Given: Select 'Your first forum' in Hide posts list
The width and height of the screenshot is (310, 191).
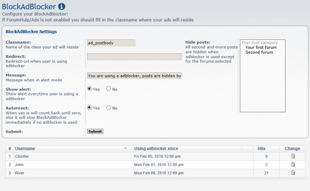Looking at the screenshot, I should [261, 47].
